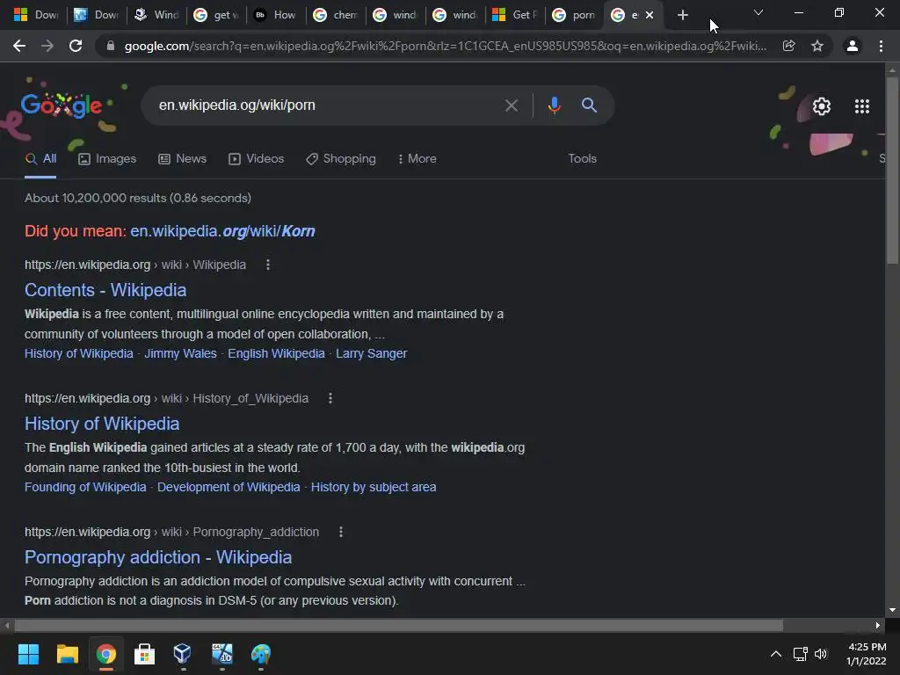Viewport: 900px width, 675px height.
Task: Switch to the Images results tab
Action: click(107, 159)
